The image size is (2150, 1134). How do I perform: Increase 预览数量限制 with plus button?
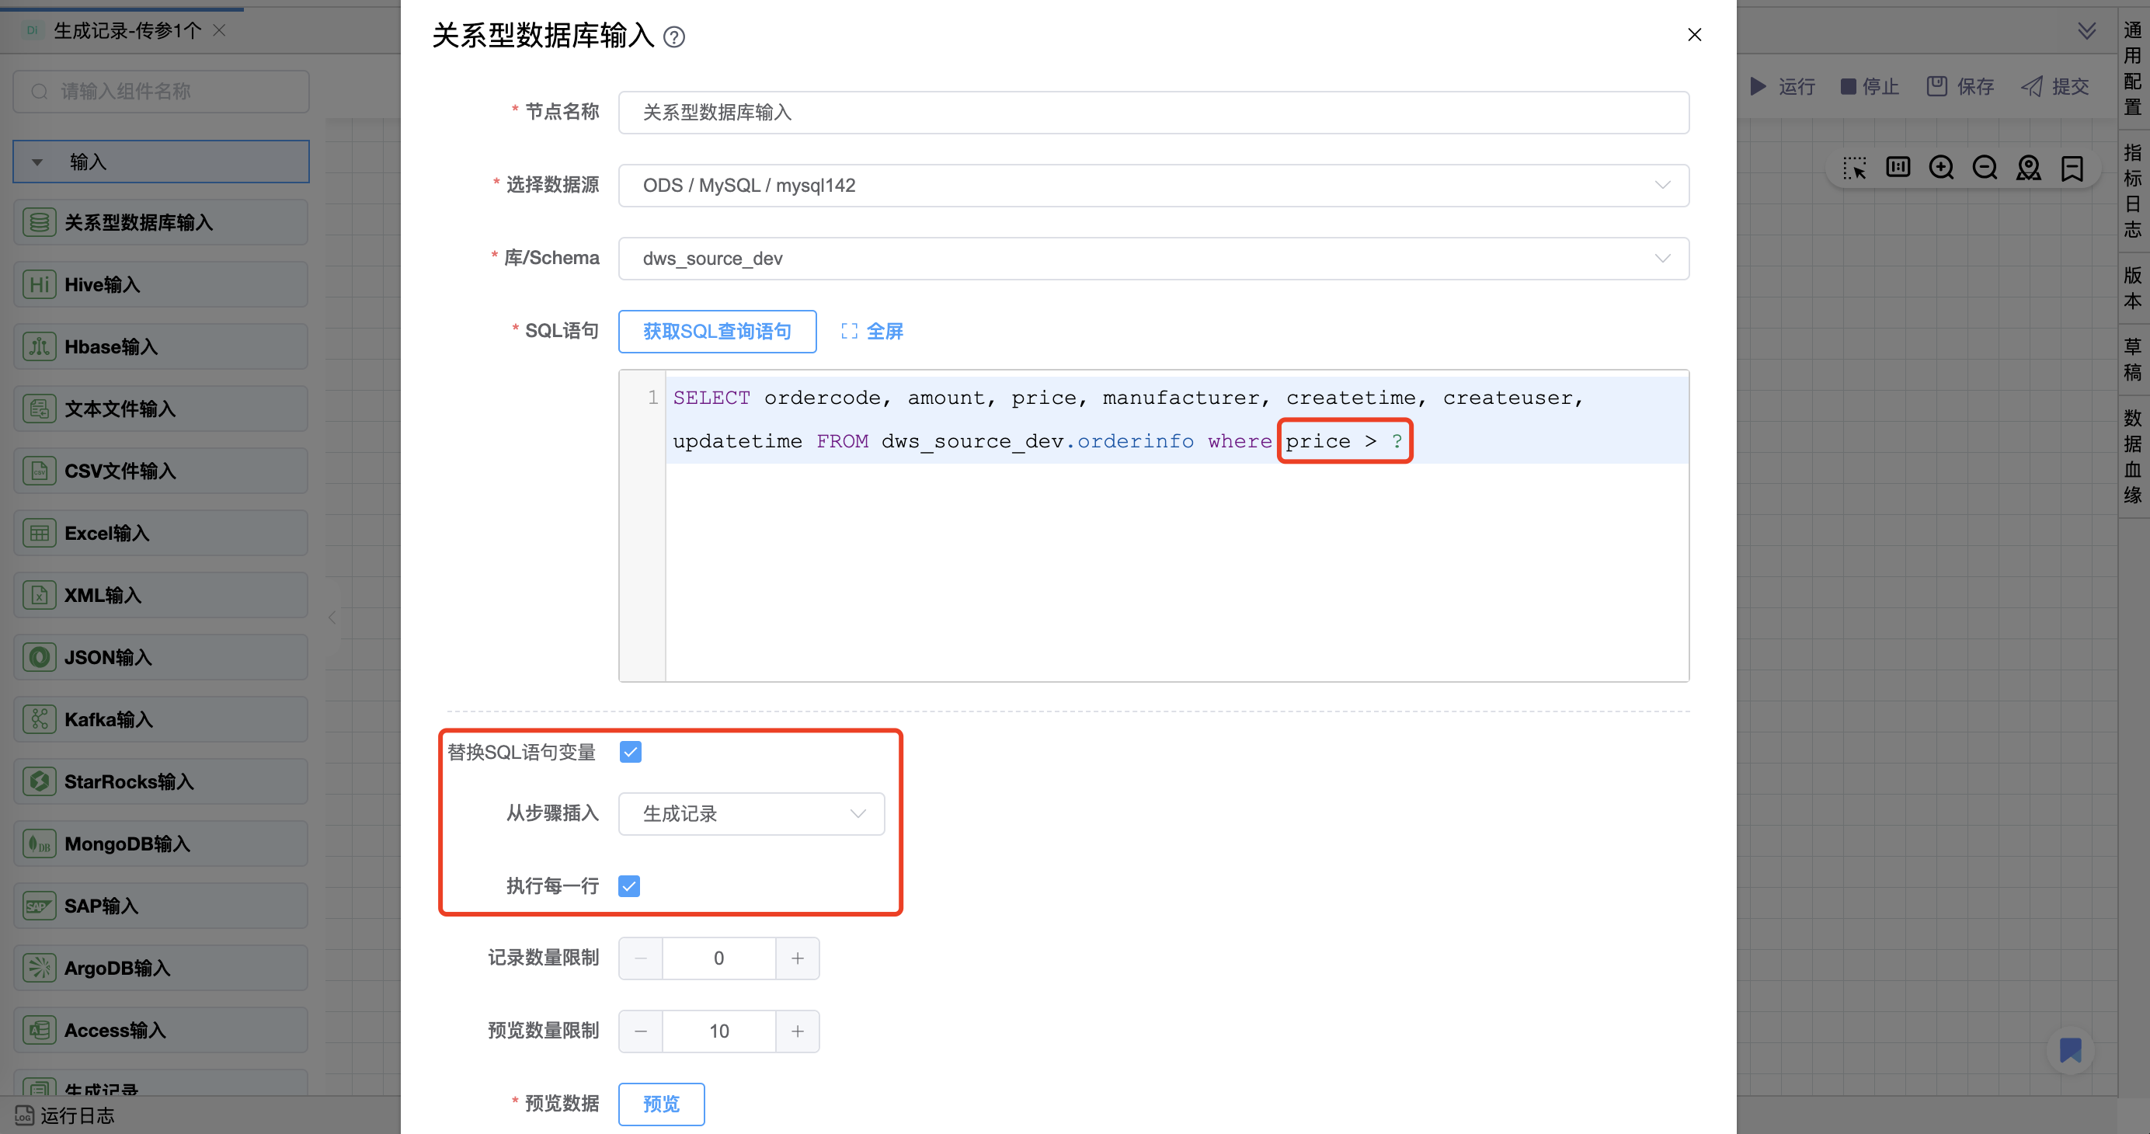797,1031
